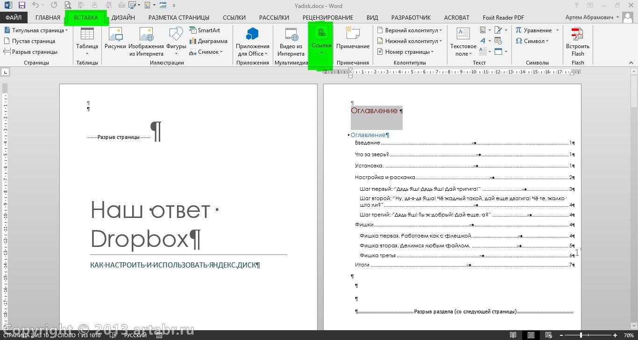The width and height of the screenshot is (638, 340).
Task: Click the Установка contents entry
Action: pos(464,166)
